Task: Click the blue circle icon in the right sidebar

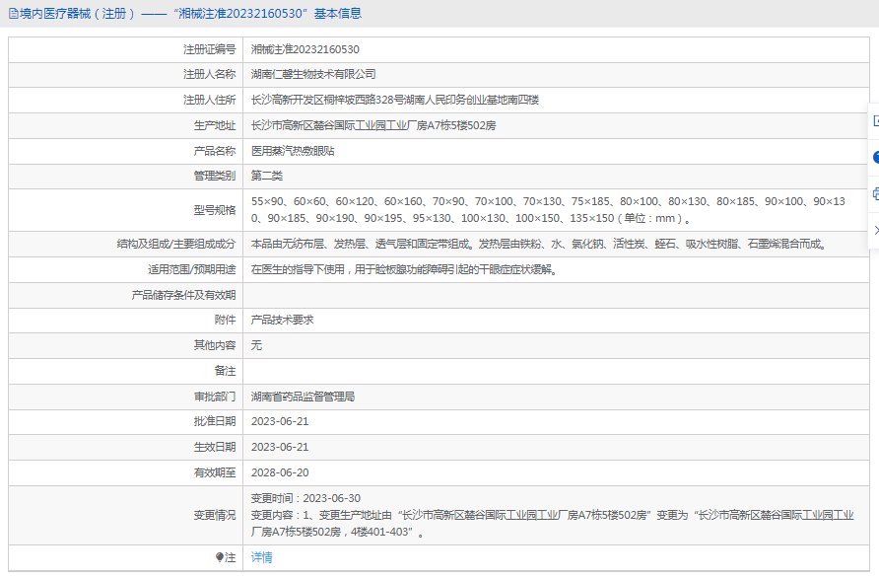Action: point(875,157)
